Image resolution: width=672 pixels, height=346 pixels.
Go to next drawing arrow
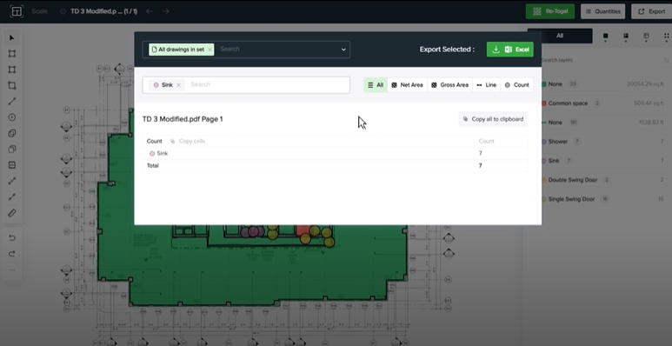(165, 11)
